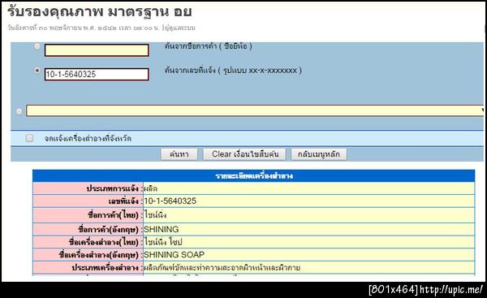Click the ค้นจากชื่อการค้า ( ชื่อยี่ห้อ ) label

point(209,46)
